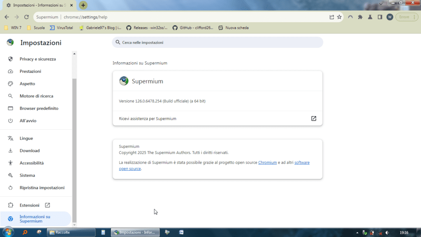Bookmark this page with the star icon
Screen dimensions: 421x237
coord(339,17)
